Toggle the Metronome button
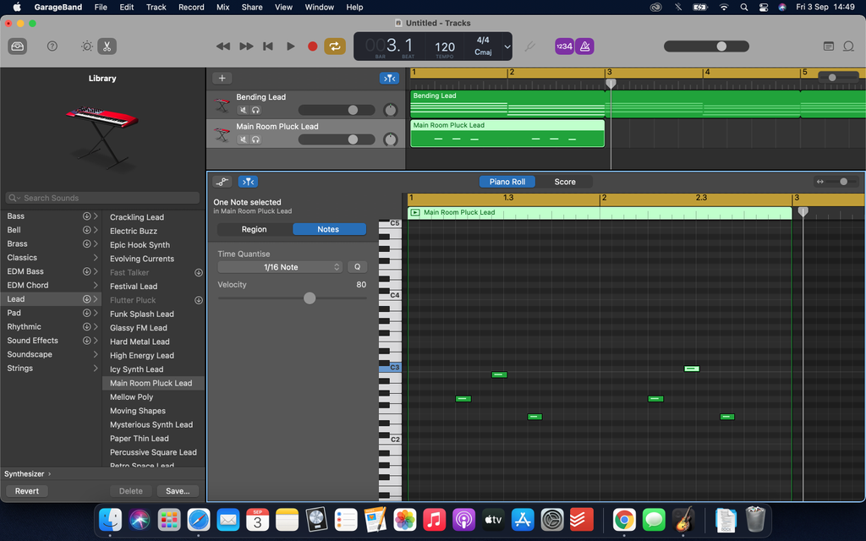The height and width of the screenshot is (541, 866). coord(584,46)
